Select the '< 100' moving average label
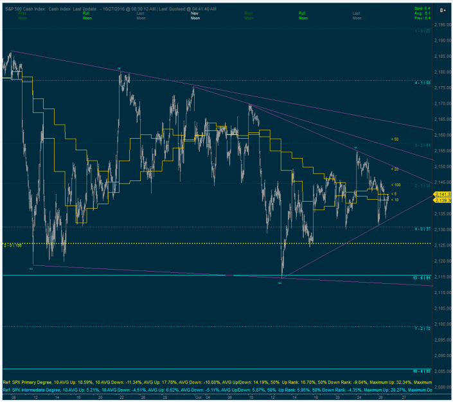This screenshot has width=453, height=402. 396,185
